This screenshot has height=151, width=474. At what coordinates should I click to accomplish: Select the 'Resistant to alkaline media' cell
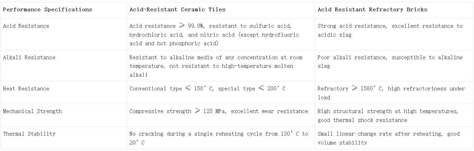tap(216, 66)
